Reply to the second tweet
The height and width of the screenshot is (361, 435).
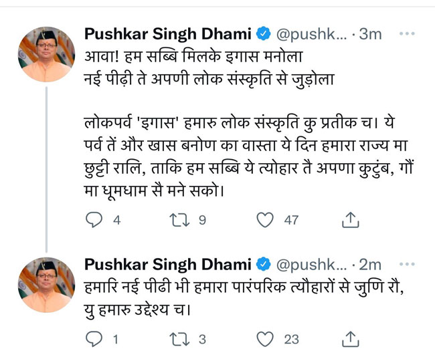coord(94,339)
